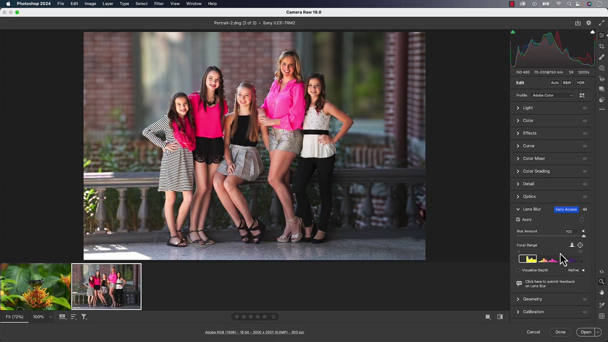Click the subject focus person icon
608x342 pixels.
572,245
